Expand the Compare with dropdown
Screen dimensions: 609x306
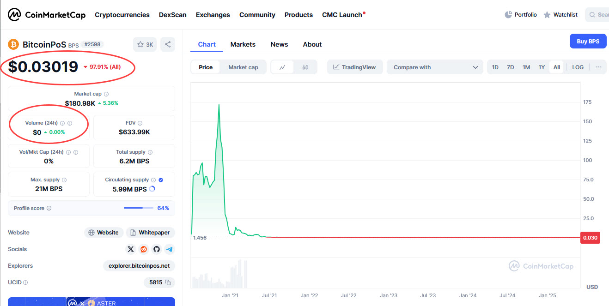coord(435,67)
